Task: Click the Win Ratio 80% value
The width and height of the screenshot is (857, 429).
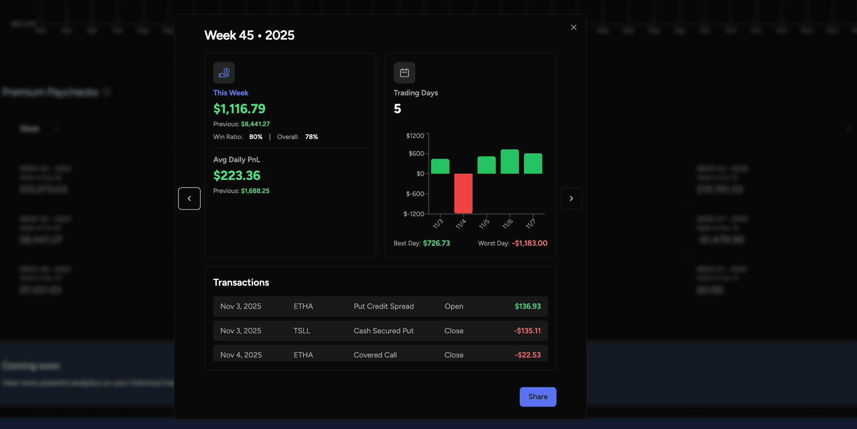Action: pyautogui.click(x=255, y=137)
